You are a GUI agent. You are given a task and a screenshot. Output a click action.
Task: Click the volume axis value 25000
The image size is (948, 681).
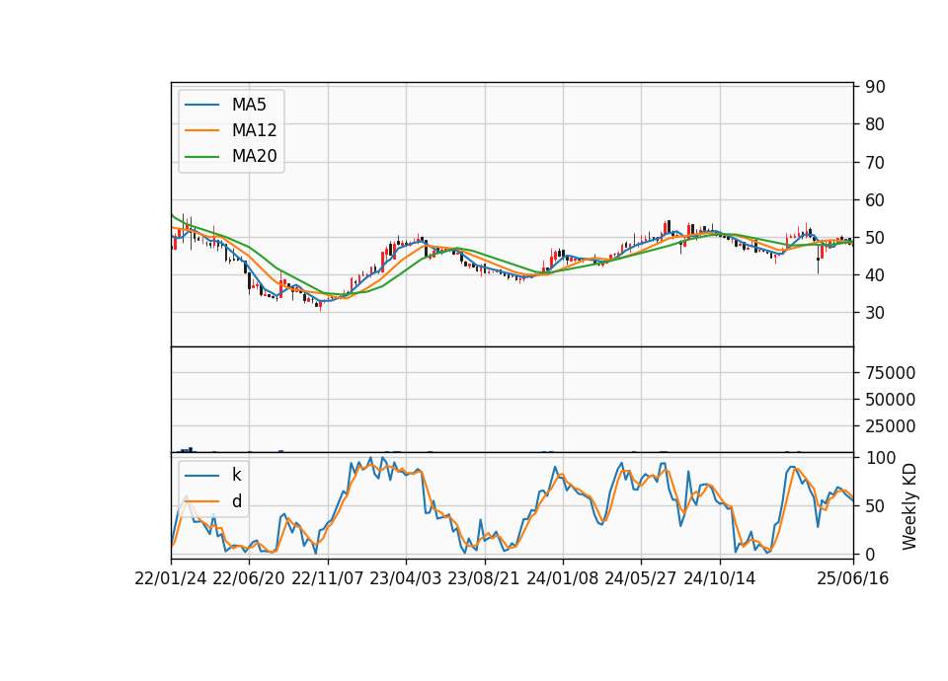pyautogui.click(x=890, y=426)
